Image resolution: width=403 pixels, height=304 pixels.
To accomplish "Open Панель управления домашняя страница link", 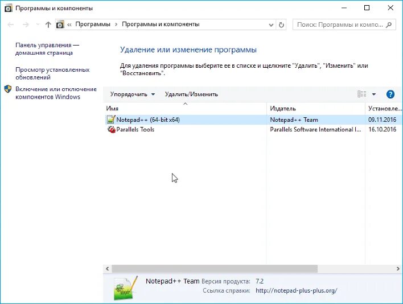I will click(47, 49).
